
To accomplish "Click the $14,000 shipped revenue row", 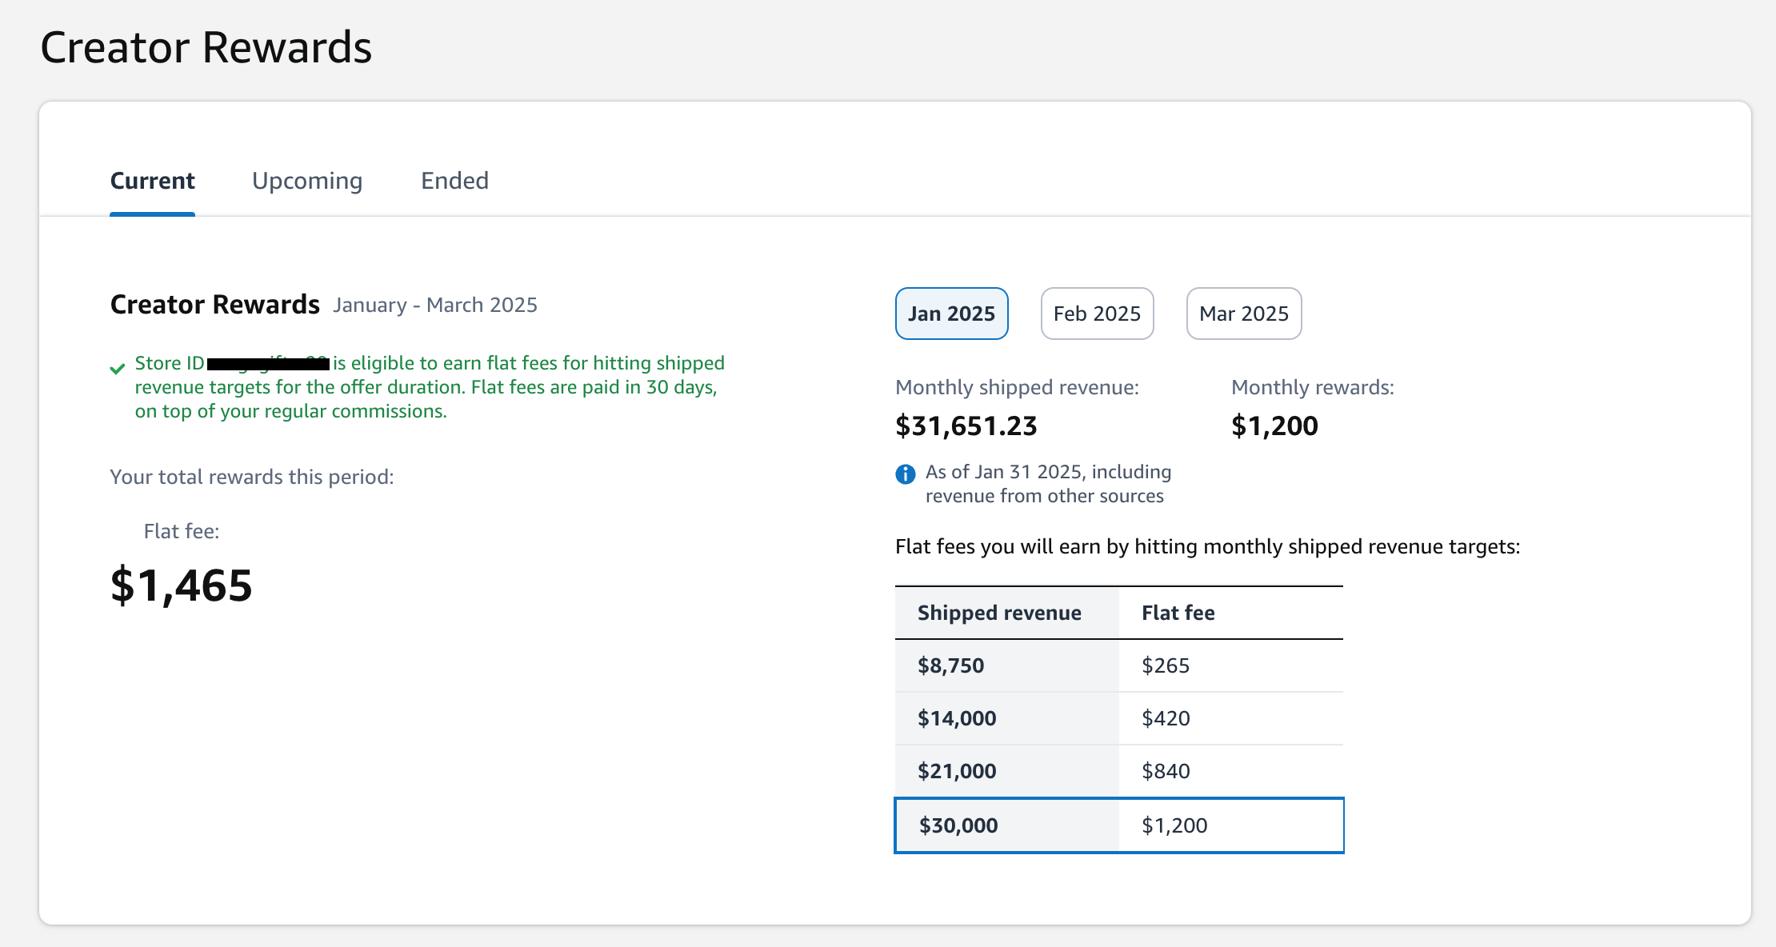I will (x=957, y=718).
